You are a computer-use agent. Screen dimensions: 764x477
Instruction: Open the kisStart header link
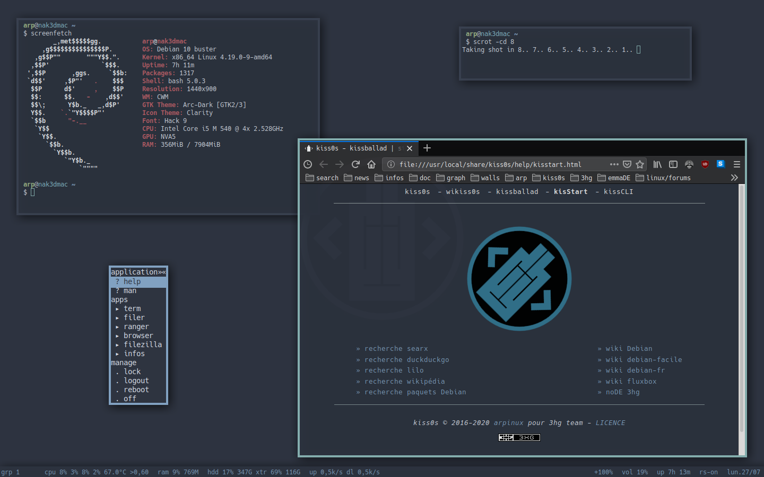[x=571, y=192]
